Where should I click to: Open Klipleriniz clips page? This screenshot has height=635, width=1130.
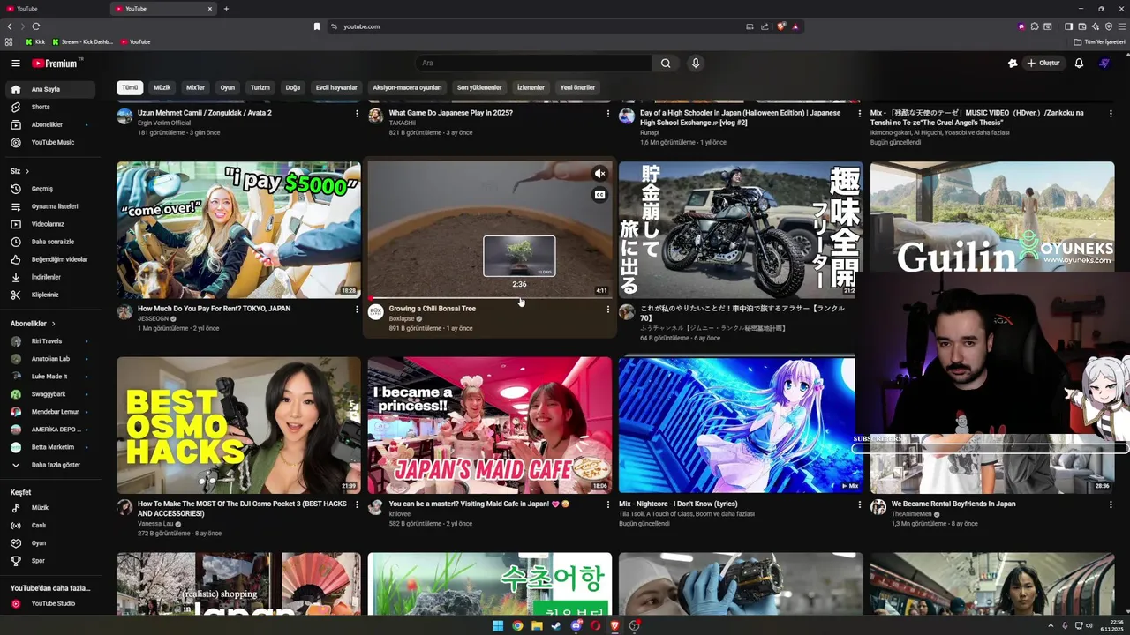coord(50,295)
